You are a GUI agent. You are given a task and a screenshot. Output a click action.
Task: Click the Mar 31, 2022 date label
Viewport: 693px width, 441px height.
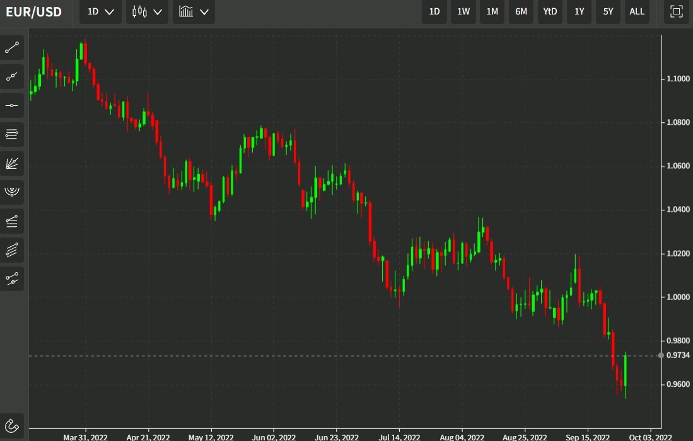(x=85, y=437)
